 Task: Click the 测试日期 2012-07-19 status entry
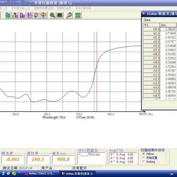tap(17, 168)
